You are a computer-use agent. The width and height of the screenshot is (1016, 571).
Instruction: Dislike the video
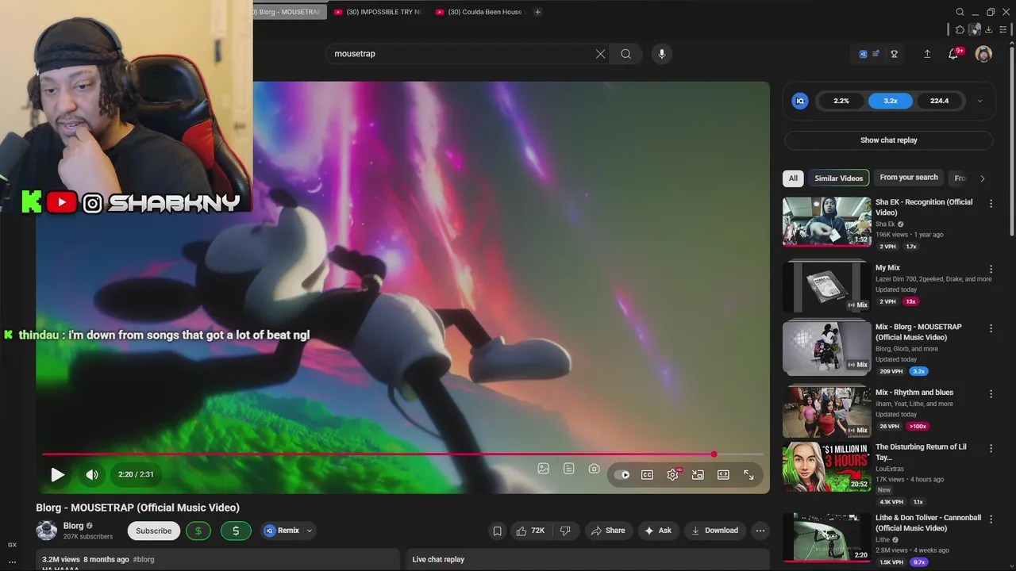pyautogui.click(x=565, y=531)
